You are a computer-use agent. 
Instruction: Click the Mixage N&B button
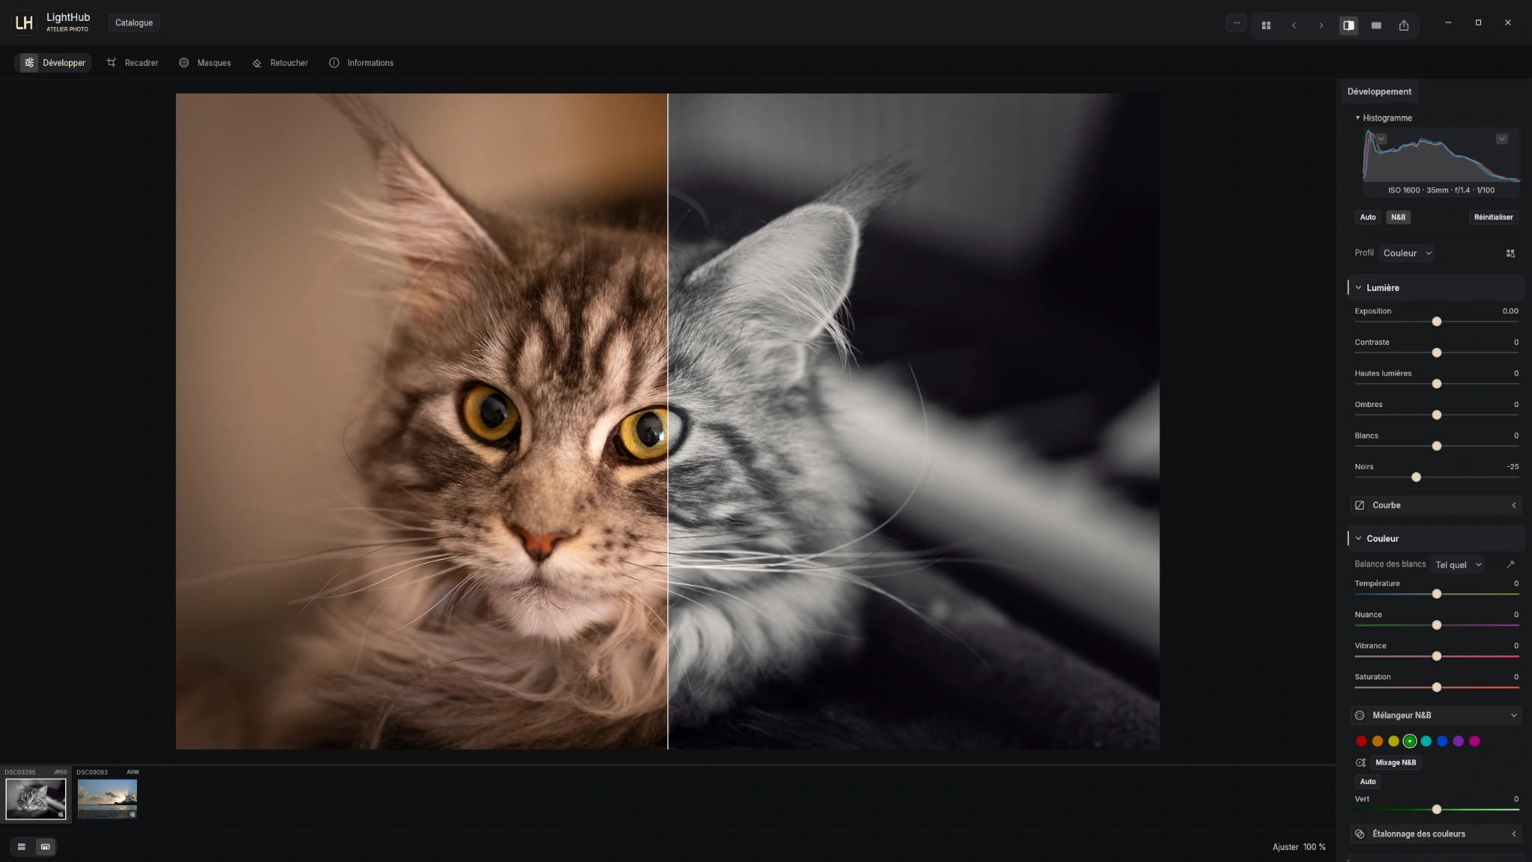click(x=1395, y=763)
